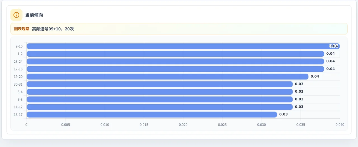This screenshot has width=358, height=147.
Task: Click the 当前倾向 heading text
Action: (x=34, y=15)
